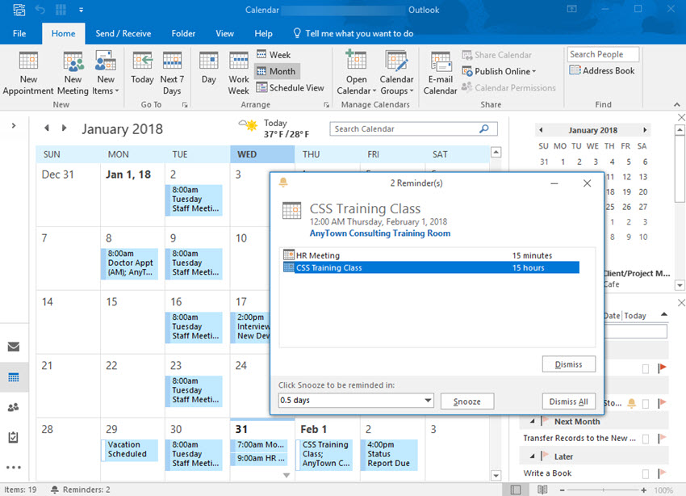The image size is (686, 496).
Task: Switch to Mail in navigation bar
Action: [14, 347]
